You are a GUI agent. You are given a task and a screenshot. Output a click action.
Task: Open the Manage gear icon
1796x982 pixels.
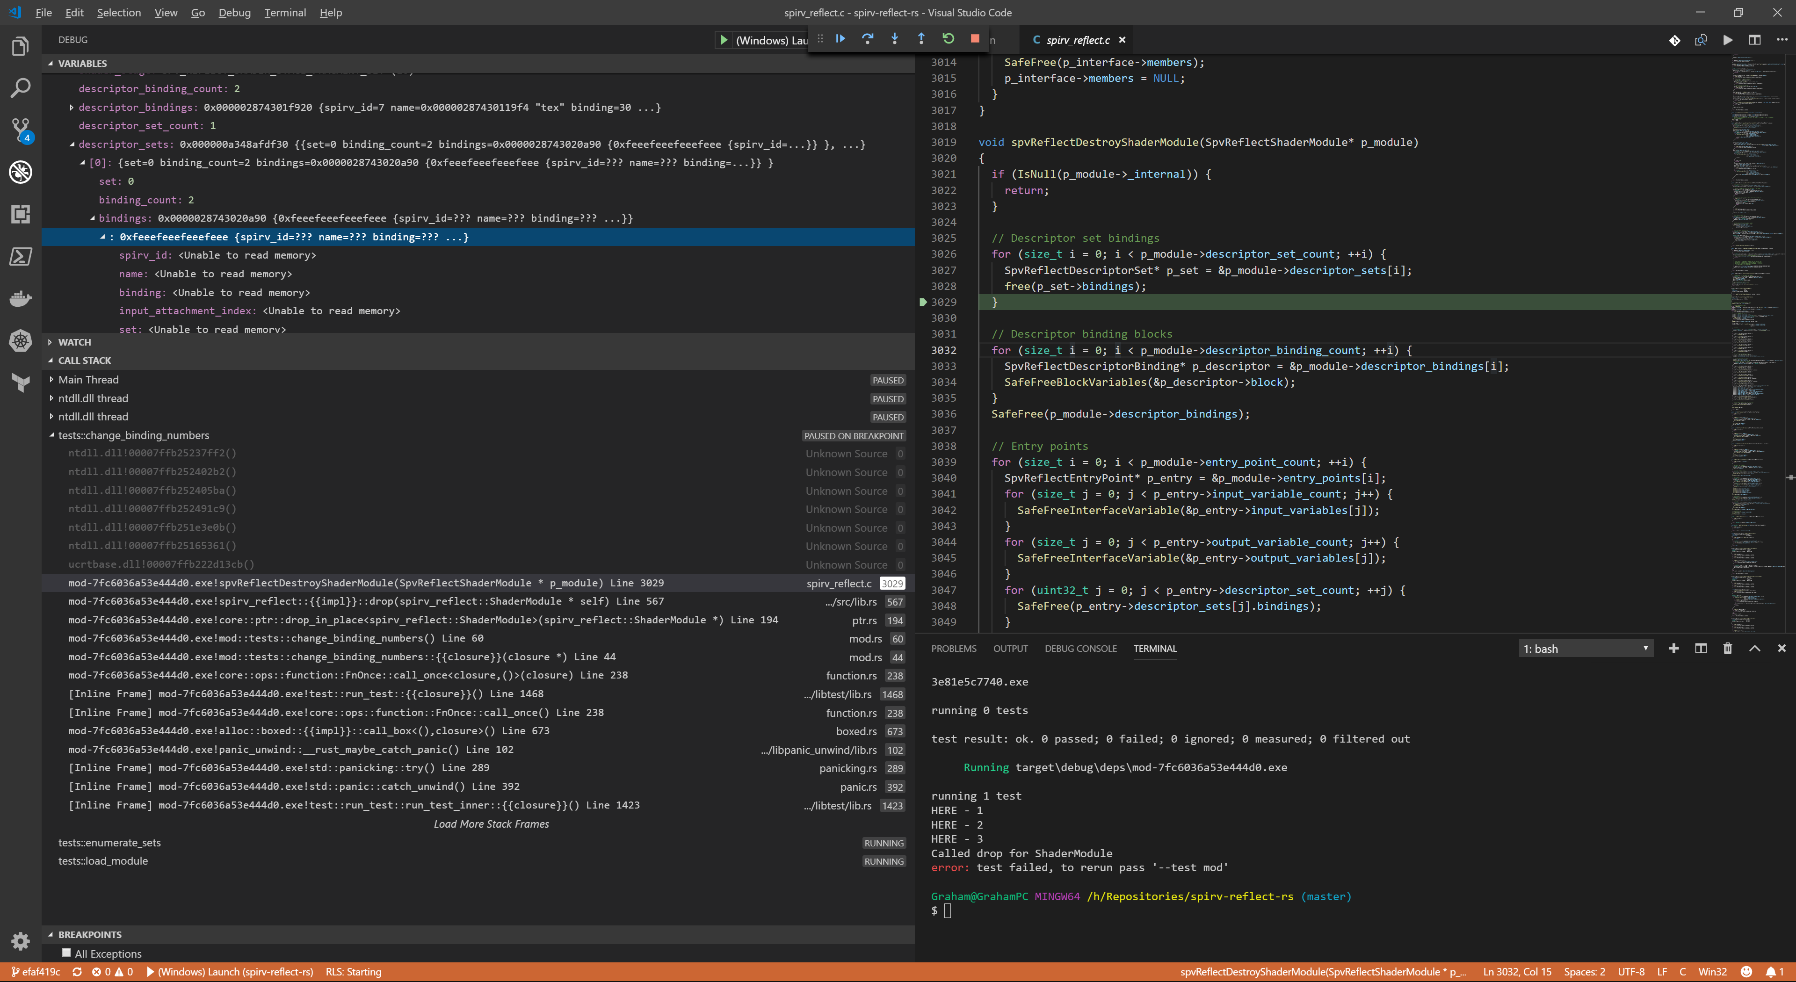[20, 941]
